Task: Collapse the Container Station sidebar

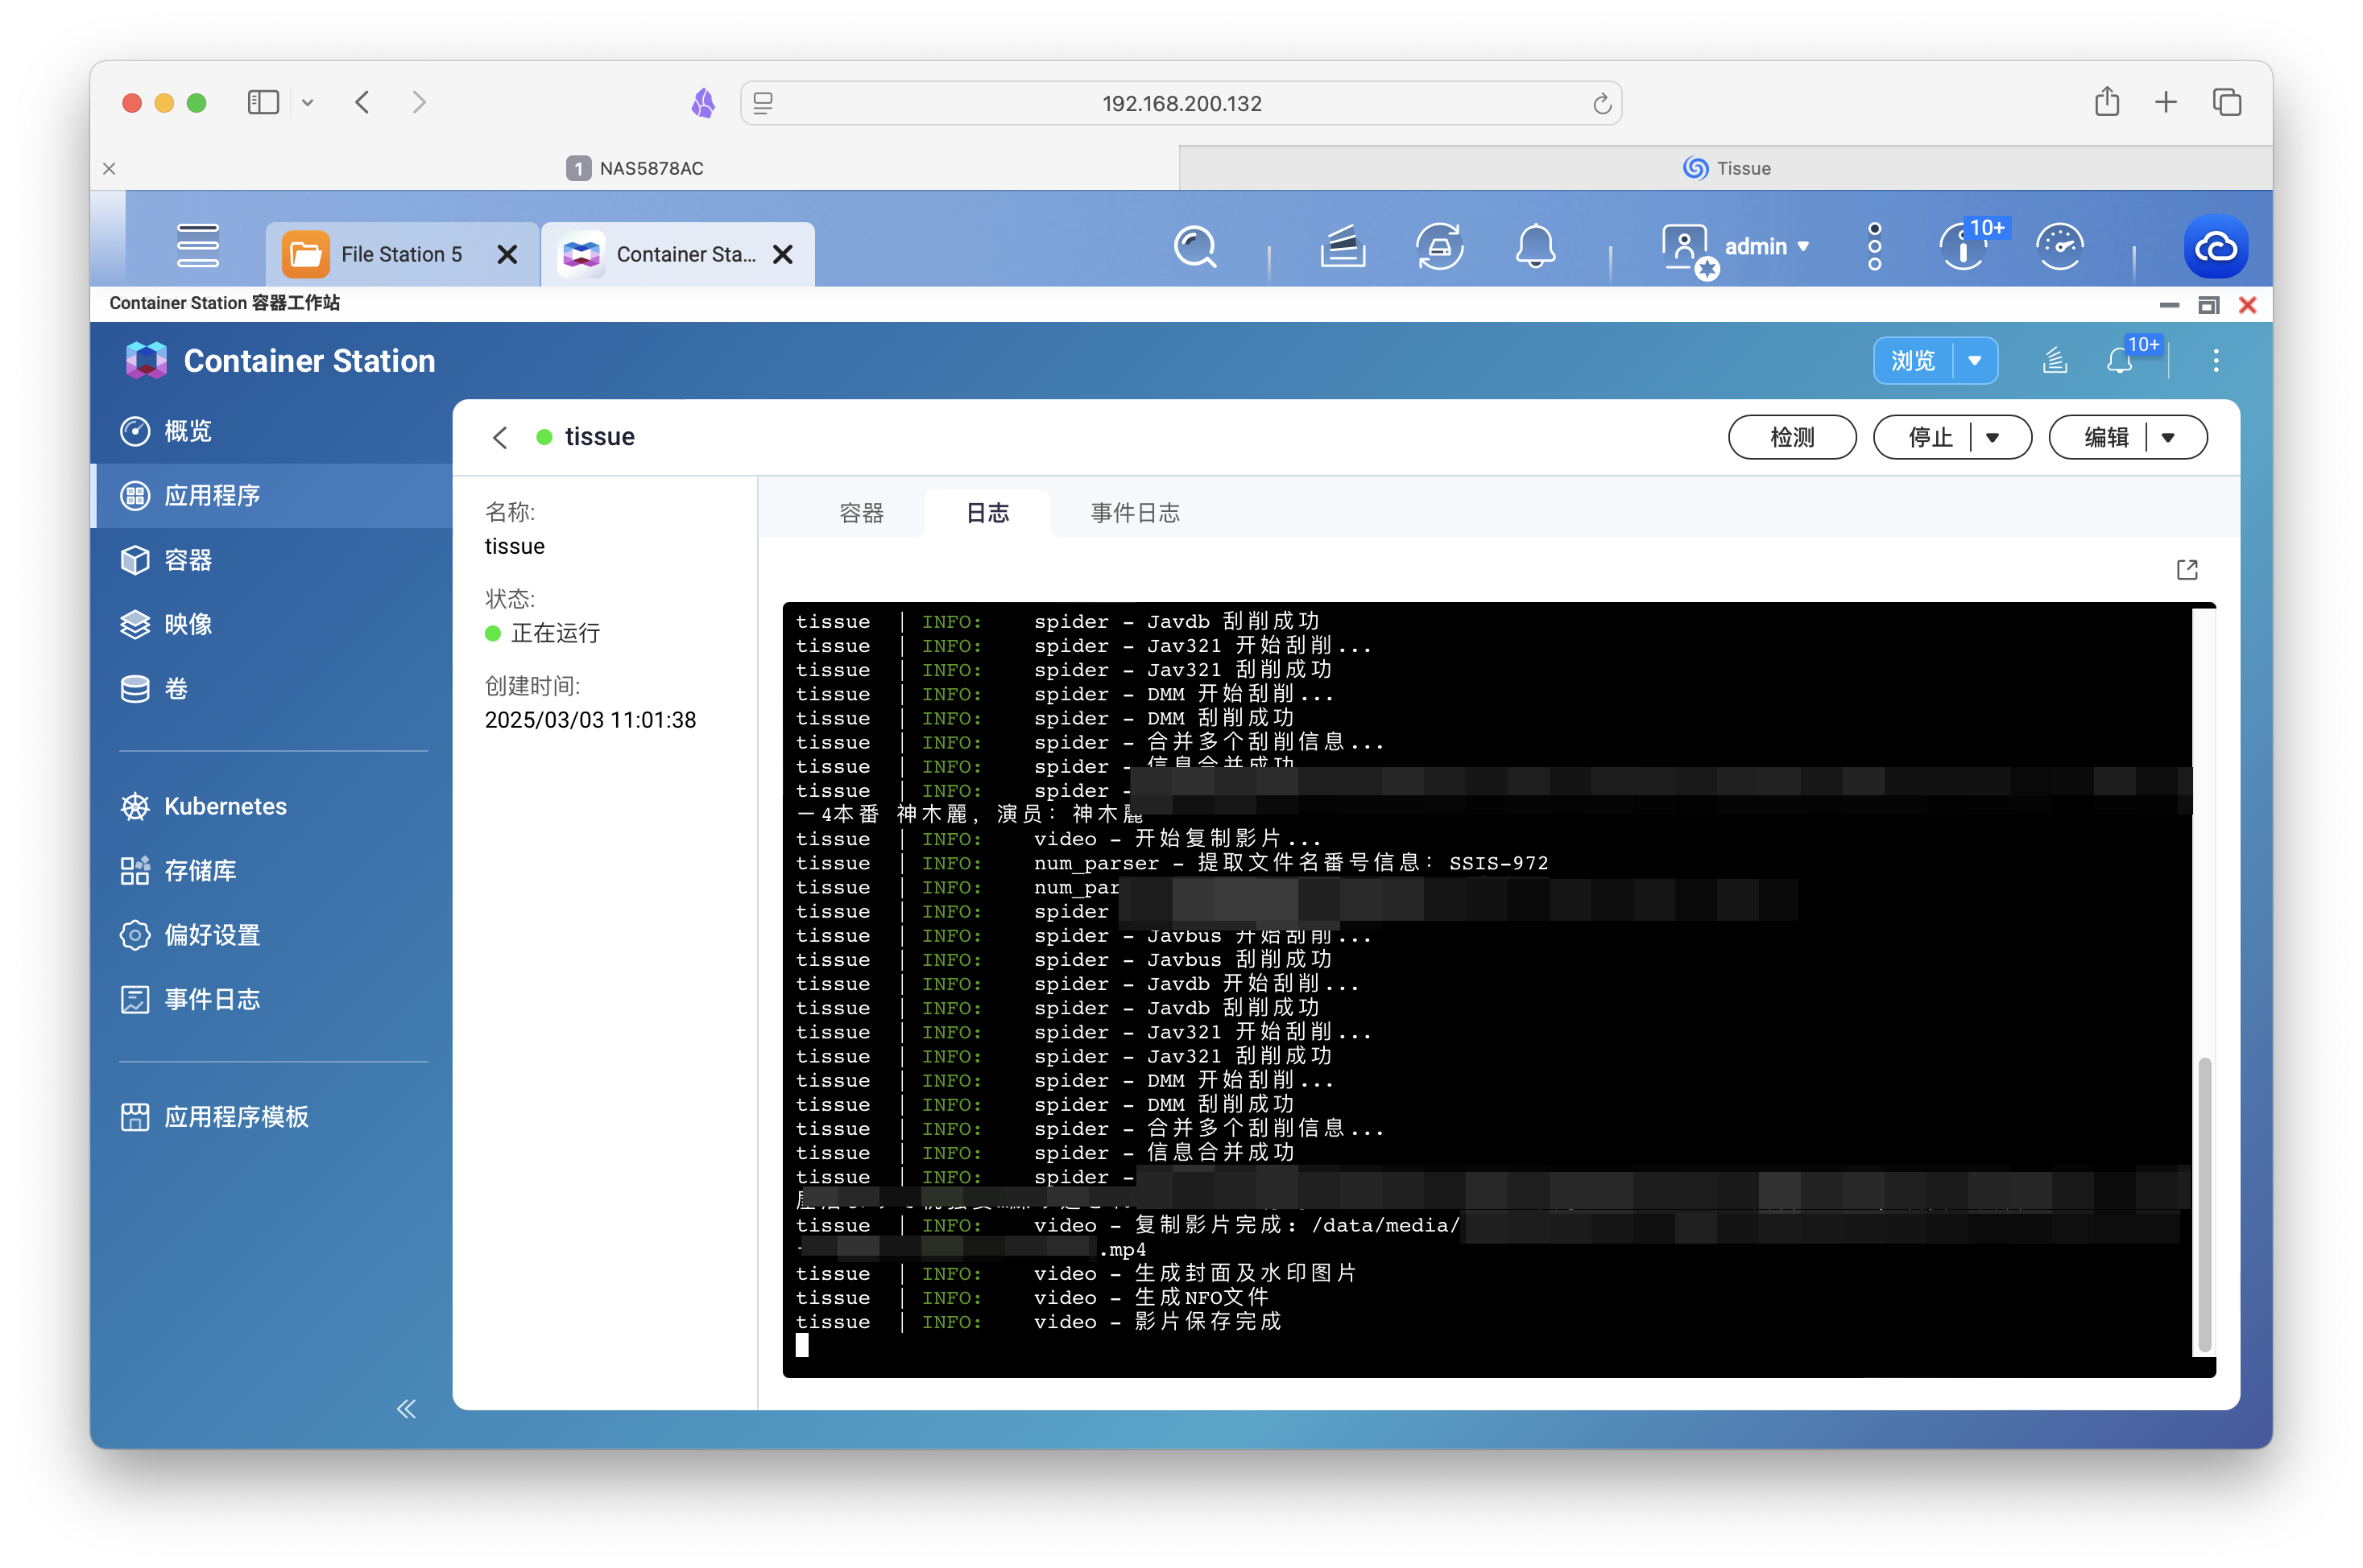Action: pos(406,1409)
